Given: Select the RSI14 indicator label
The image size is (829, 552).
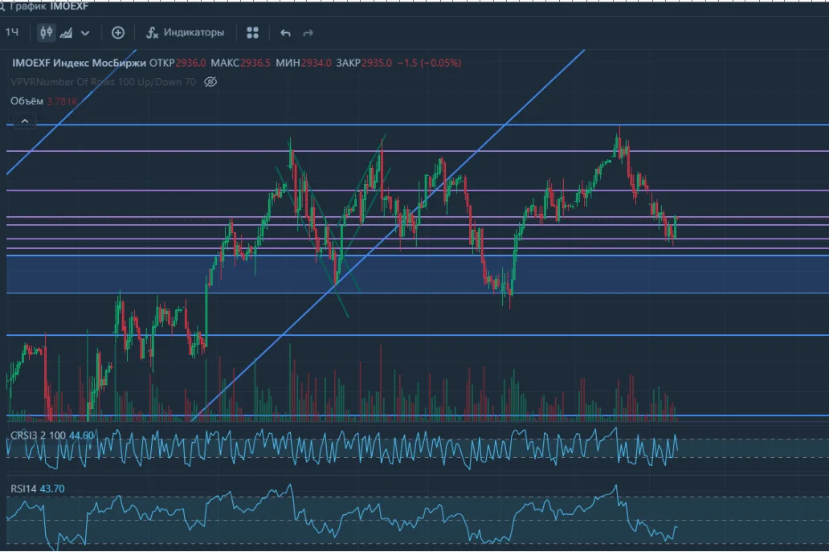Looking at the screenshot, I should tap(24, 489).
